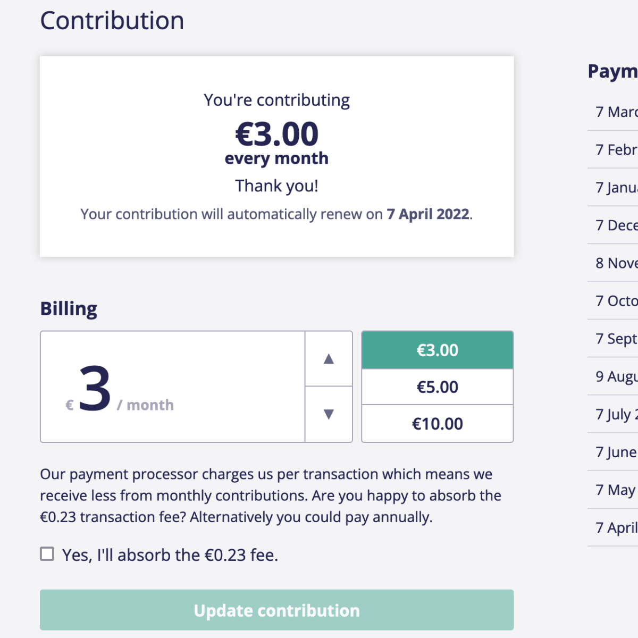638x638 pixels.
Task: Pick the €10.00 preset amount
Action: [x=437, y=424]
